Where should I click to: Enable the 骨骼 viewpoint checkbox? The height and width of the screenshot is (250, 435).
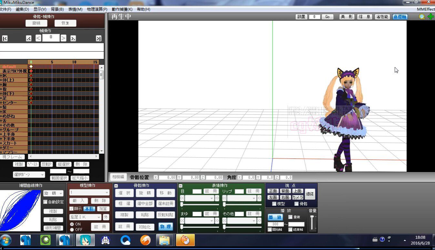pos(297,204)
